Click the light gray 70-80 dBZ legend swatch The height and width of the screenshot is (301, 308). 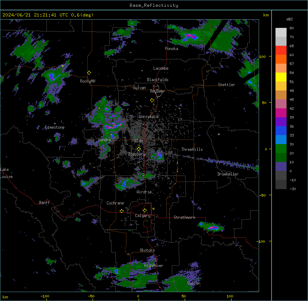281,33
